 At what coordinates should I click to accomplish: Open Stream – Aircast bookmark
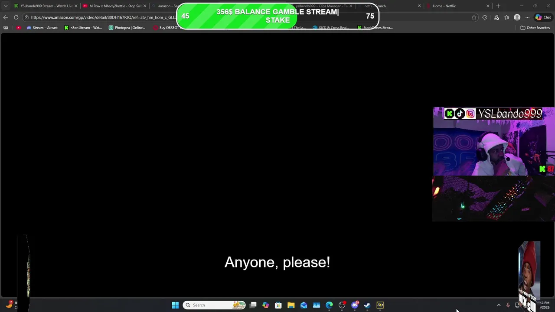42,28
